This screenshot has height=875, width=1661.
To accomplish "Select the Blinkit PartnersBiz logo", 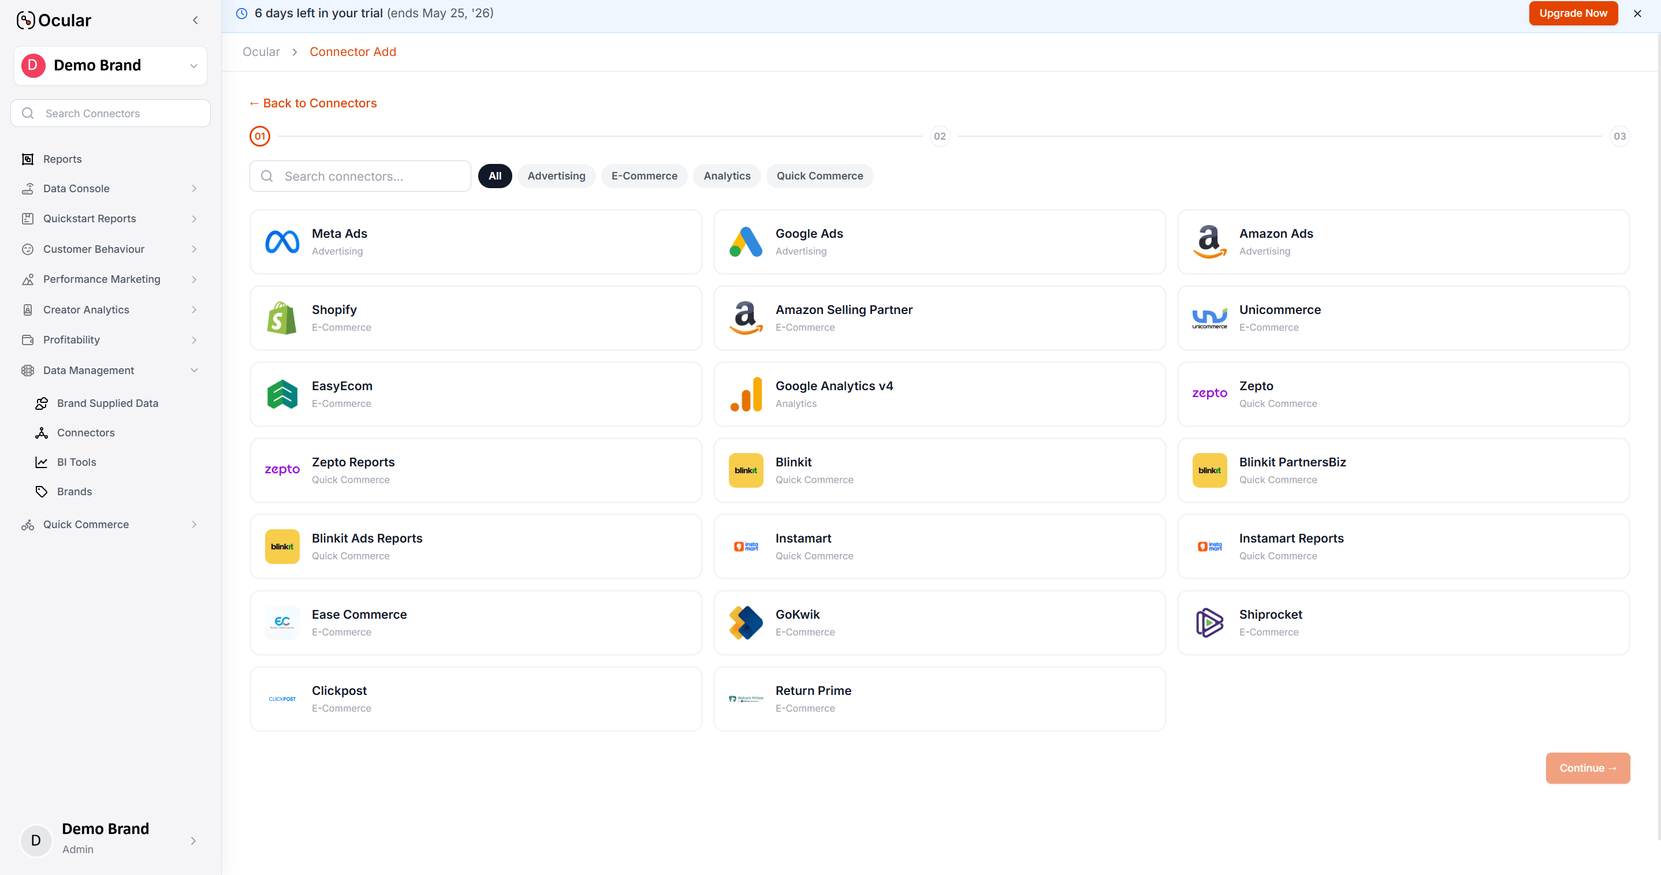I will (1209, 470).
